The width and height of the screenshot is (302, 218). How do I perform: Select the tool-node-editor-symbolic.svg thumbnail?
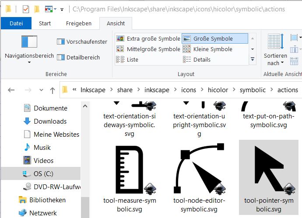point(199,168)
